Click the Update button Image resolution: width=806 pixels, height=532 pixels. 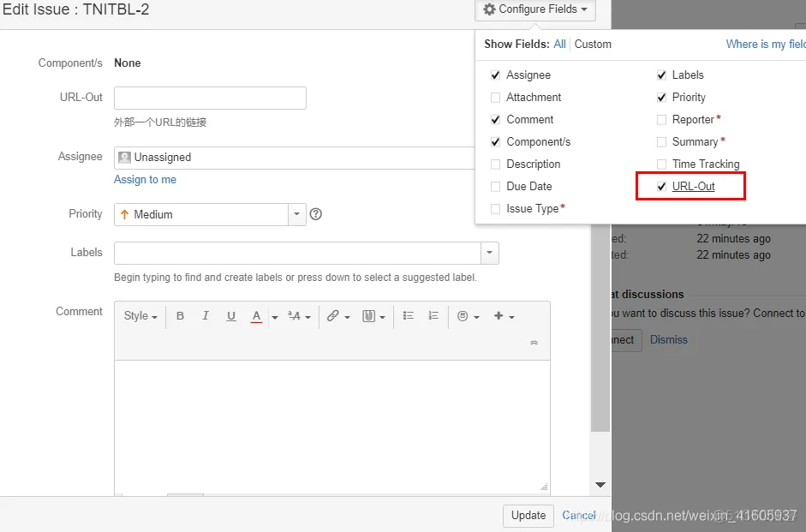(528, 515)
